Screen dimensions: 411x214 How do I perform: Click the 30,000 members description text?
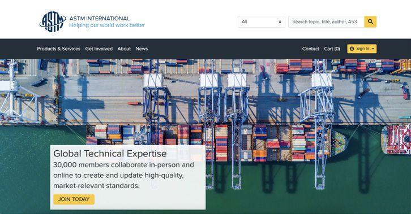(123, 176)
